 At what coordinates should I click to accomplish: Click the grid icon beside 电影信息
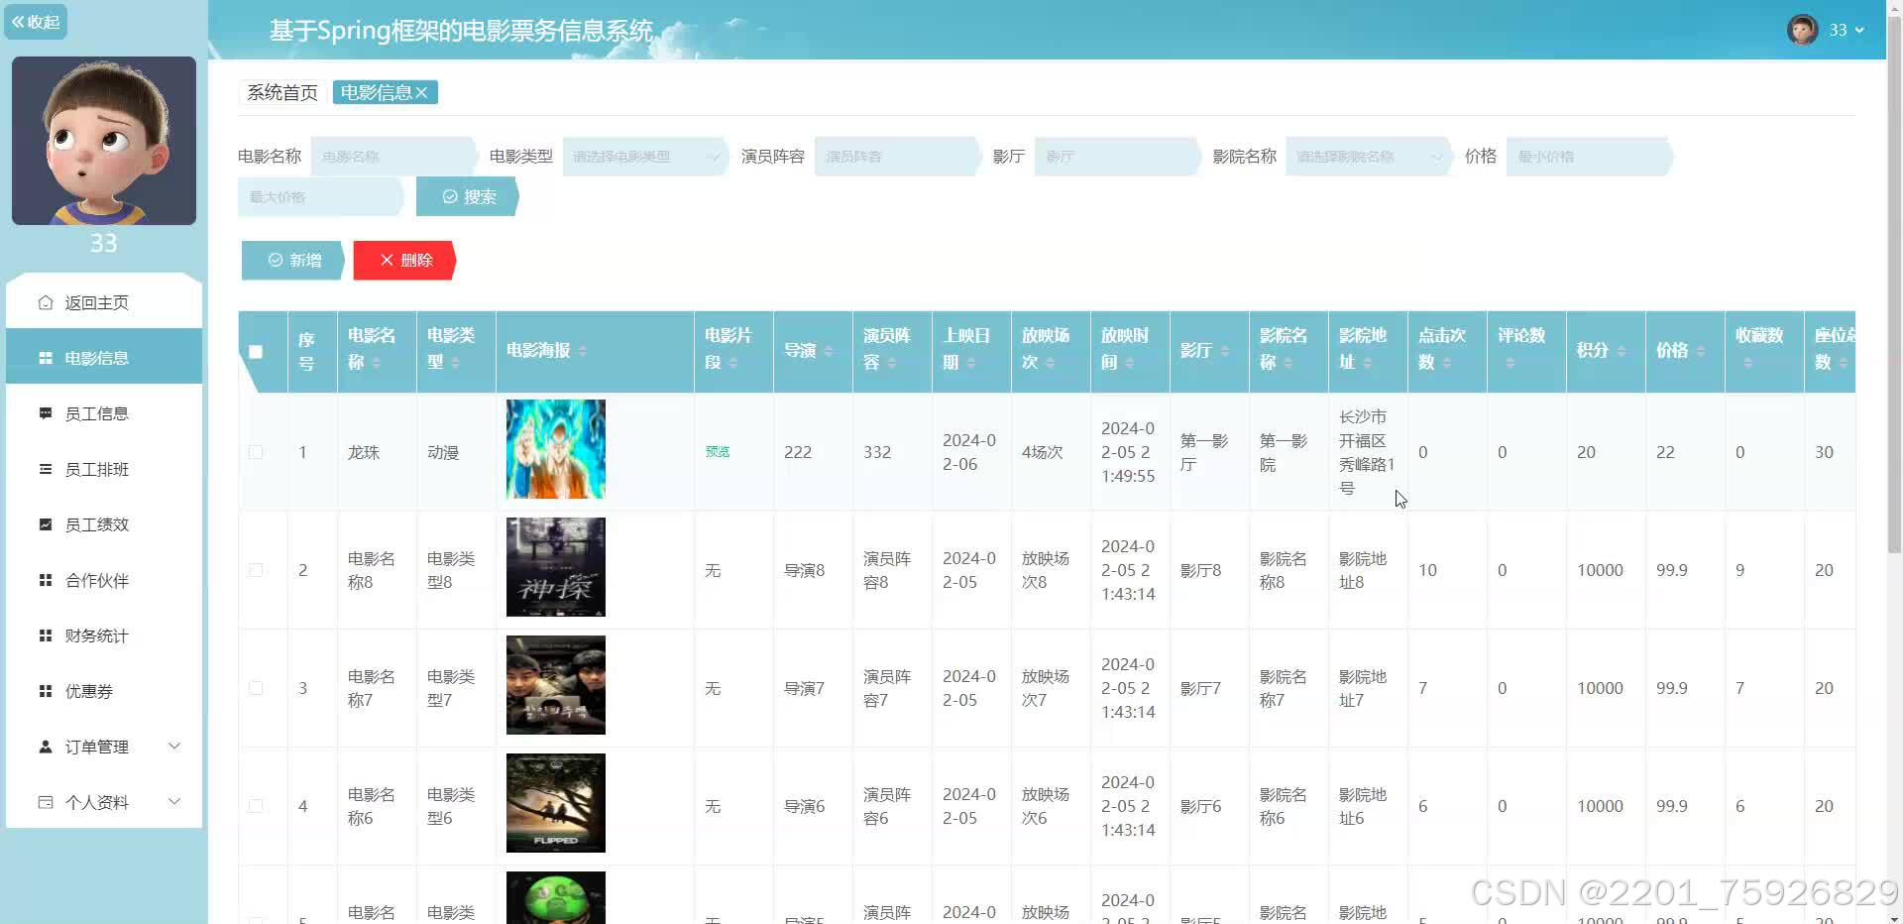pyautogui.click(x=45, y=358)
